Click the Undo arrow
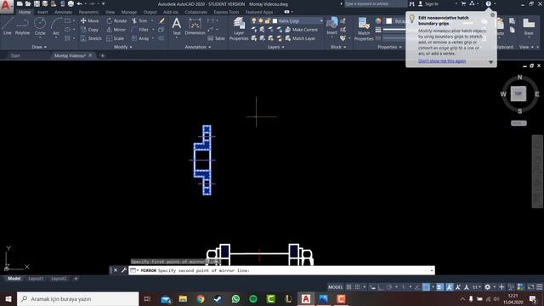This screenshot has width=544, height=306. [x=79, y=3]
